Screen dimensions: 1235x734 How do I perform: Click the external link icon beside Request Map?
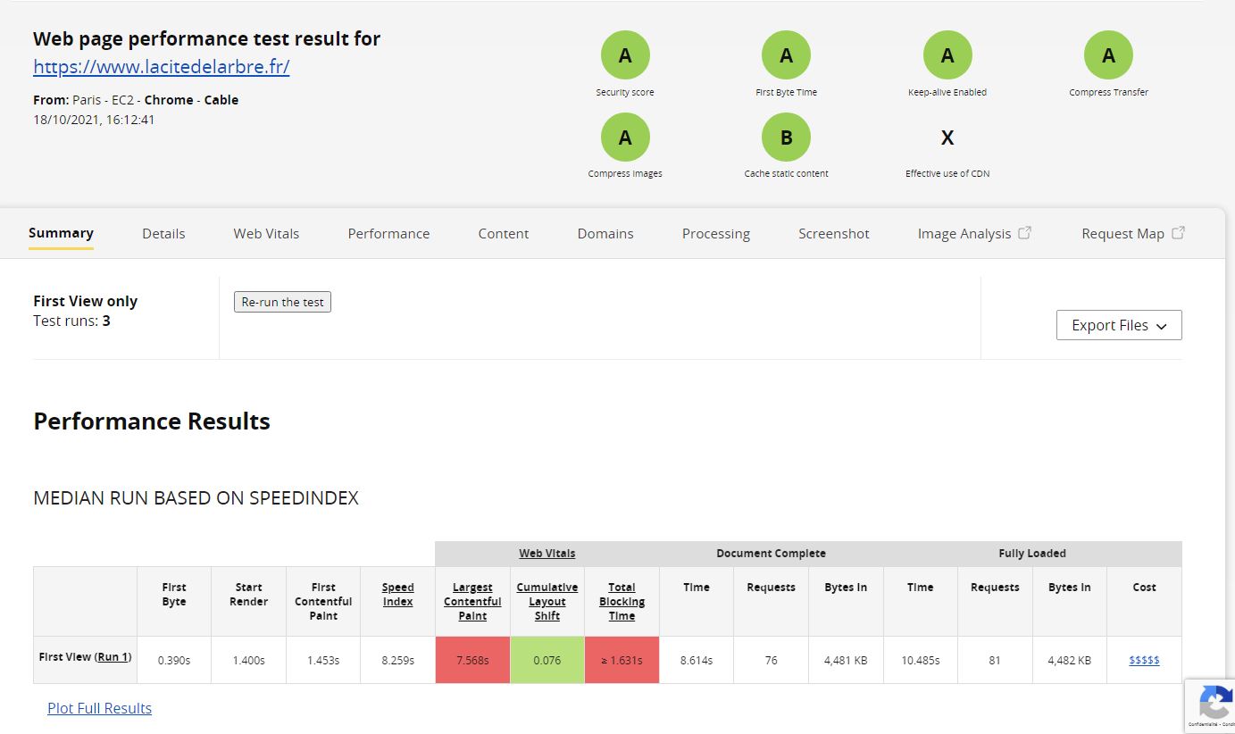[x=1178, y=233]
